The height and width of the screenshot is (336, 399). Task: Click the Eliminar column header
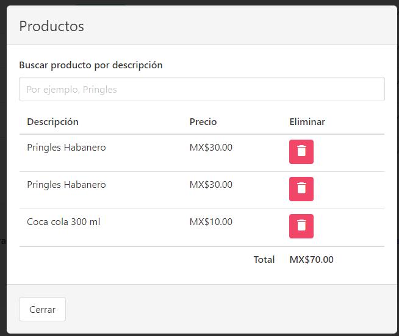point(307,122)
